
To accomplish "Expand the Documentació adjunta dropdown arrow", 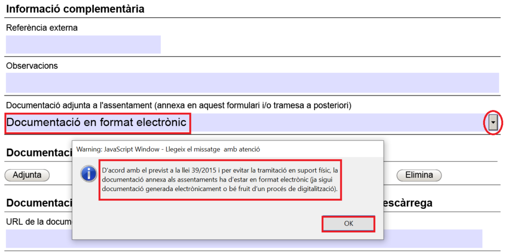I will point(493,123).
